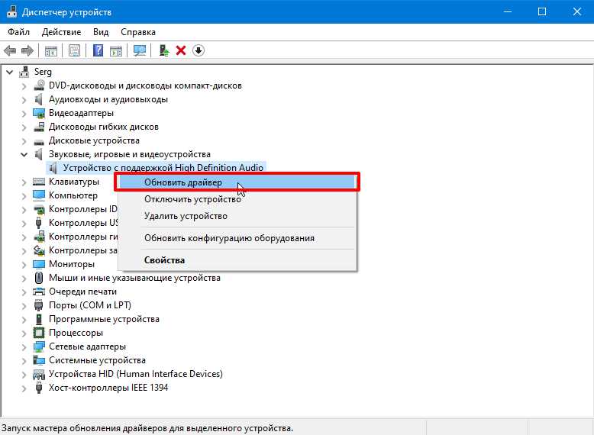The height and width of the screenshot is (435, 594).
Task: Expand the Сетевые адаптеры node
Action: click(24, 346)
